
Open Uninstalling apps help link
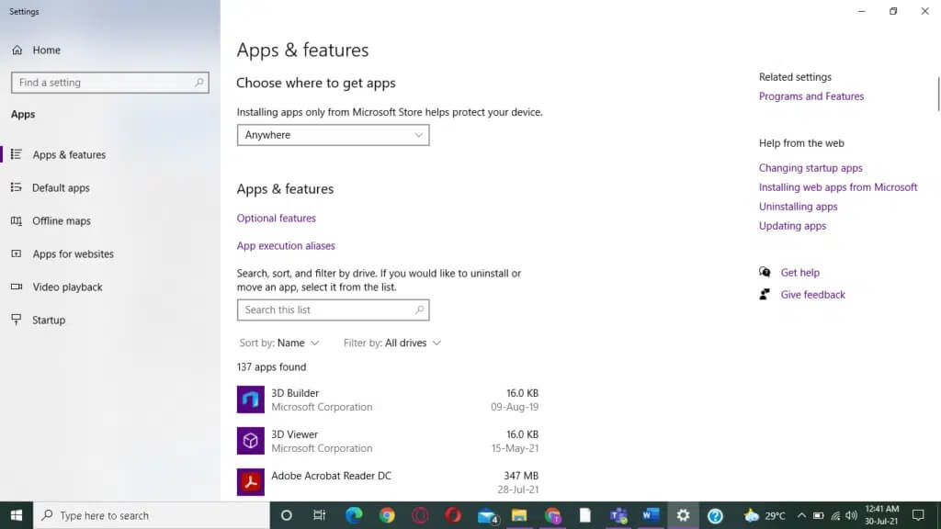tap(798, 207)
